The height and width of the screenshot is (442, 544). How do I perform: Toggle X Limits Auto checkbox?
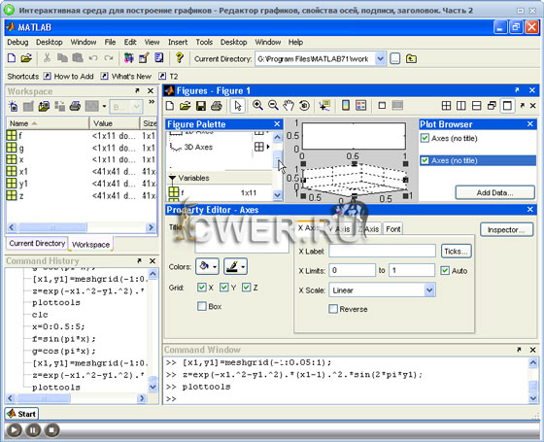(x=445, y=271)
